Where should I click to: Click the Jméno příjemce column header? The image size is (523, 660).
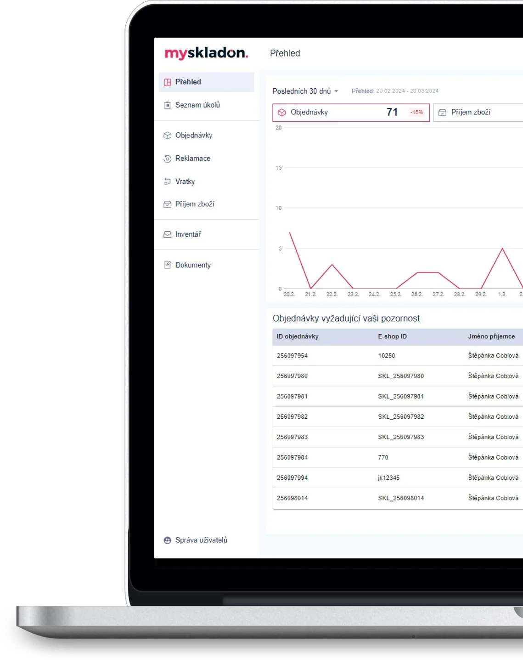pos(491,336)
